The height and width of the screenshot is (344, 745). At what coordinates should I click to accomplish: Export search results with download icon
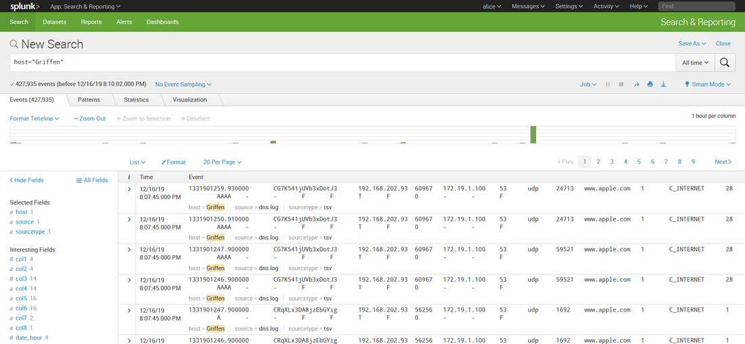tap(664, 84)
